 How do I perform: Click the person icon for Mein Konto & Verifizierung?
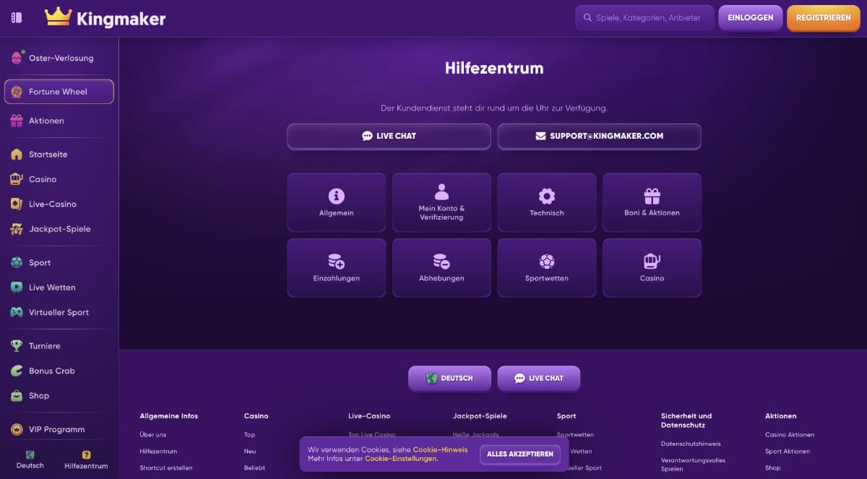tap(441, 192)
